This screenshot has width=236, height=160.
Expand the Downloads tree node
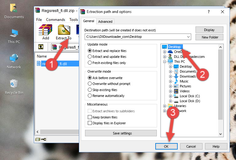tap(170, 76)
